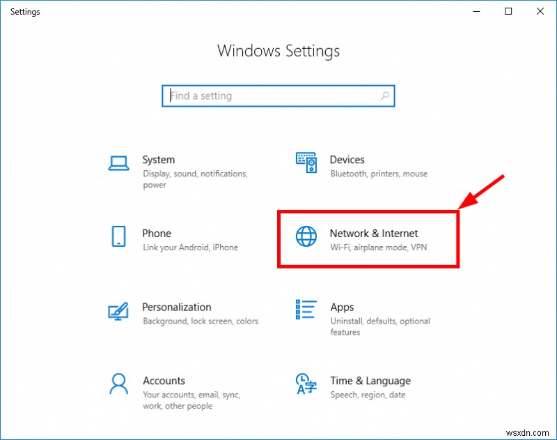Click the search magnifier icon
This screenshot has height=440, width=557.
(385, 96)
